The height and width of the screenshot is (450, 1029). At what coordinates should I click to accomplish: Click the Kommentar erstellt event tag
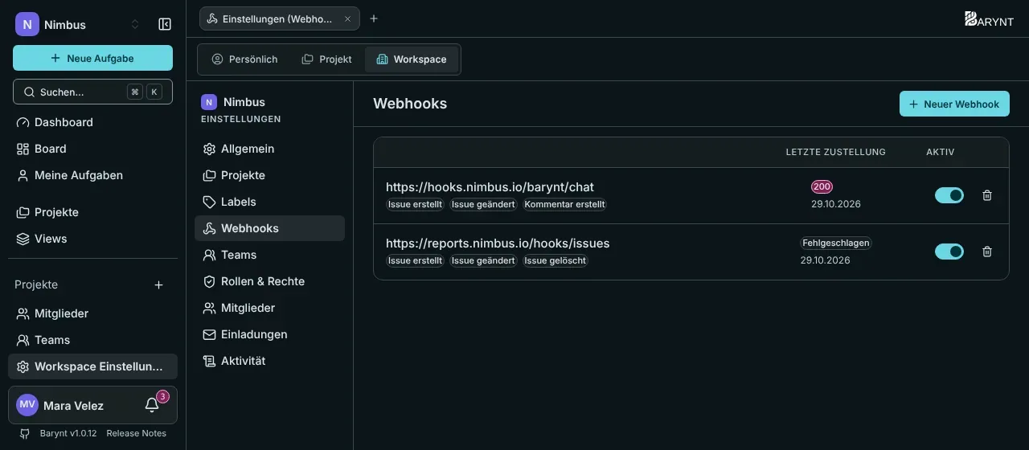point(564,204)
